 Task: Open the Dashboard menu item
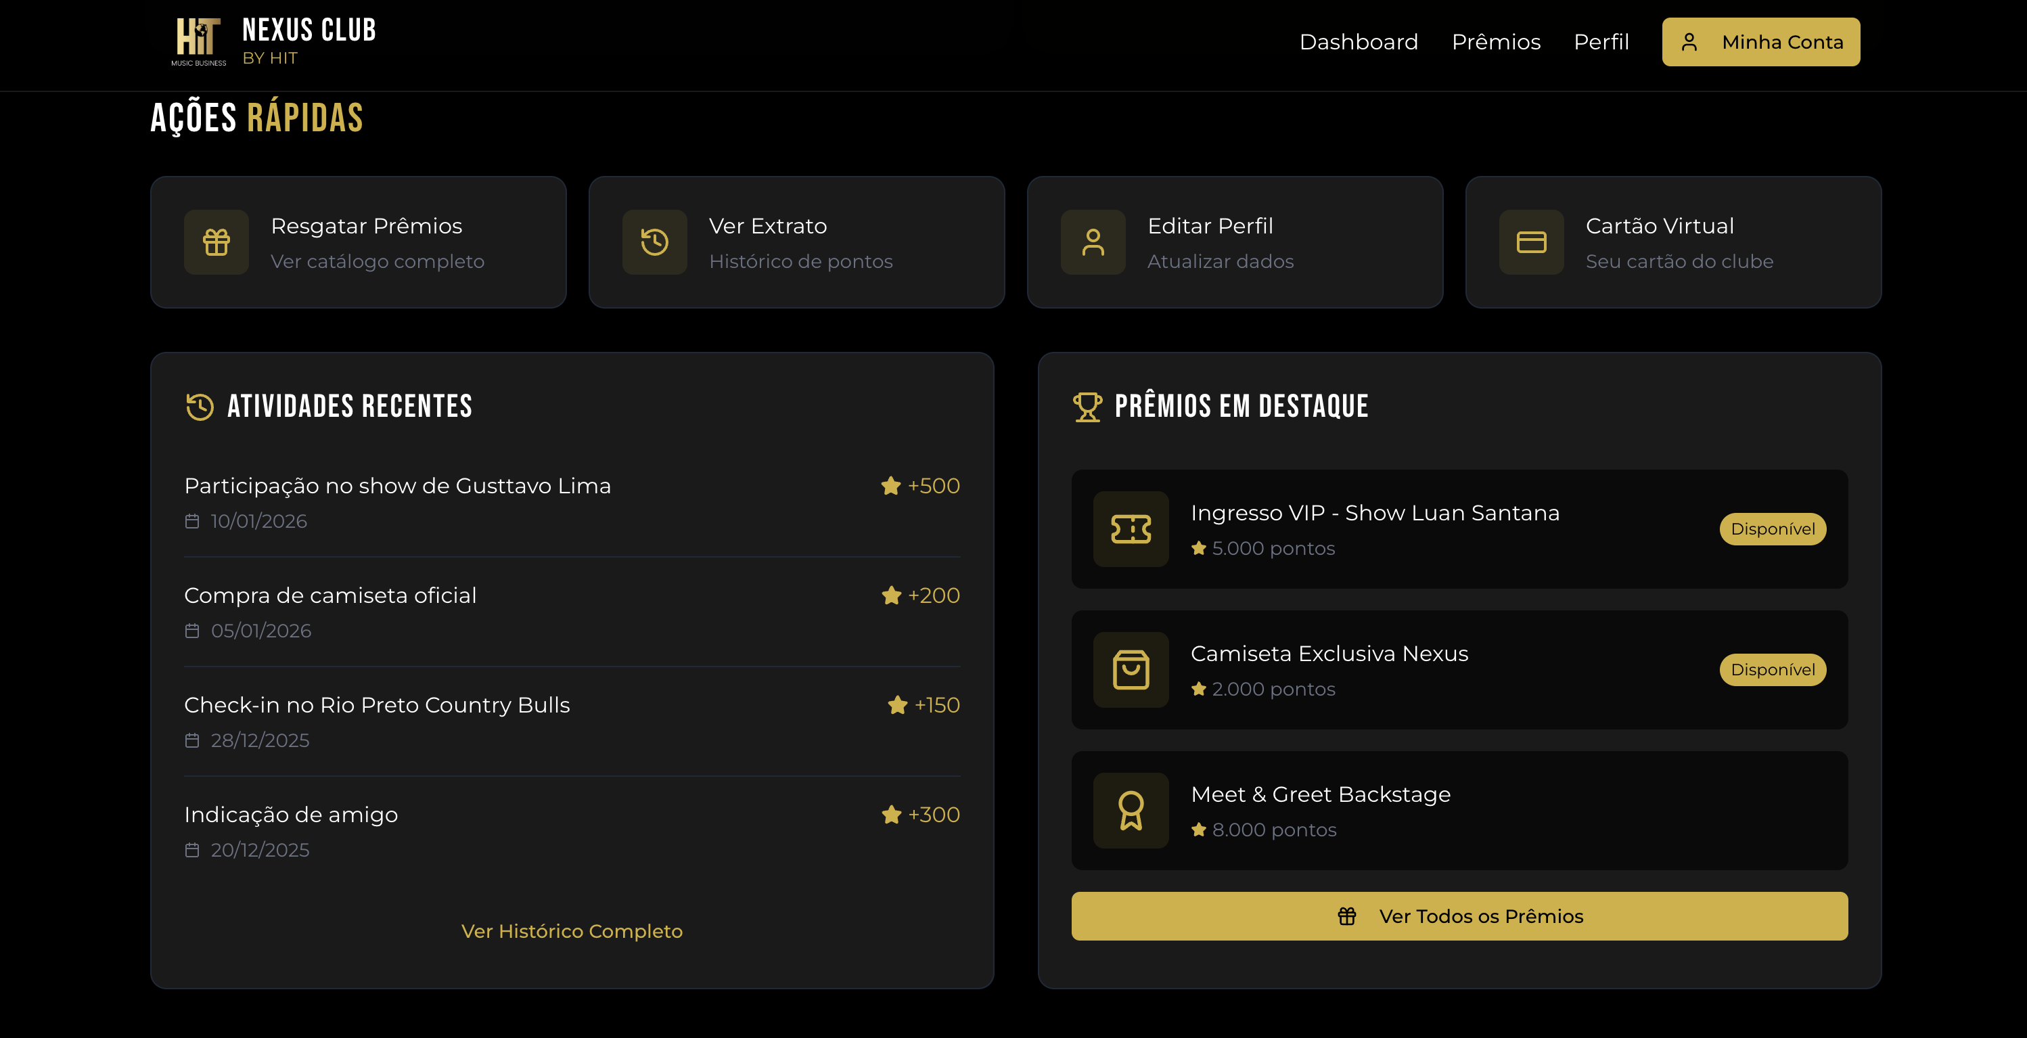(x=1358, y=42)
